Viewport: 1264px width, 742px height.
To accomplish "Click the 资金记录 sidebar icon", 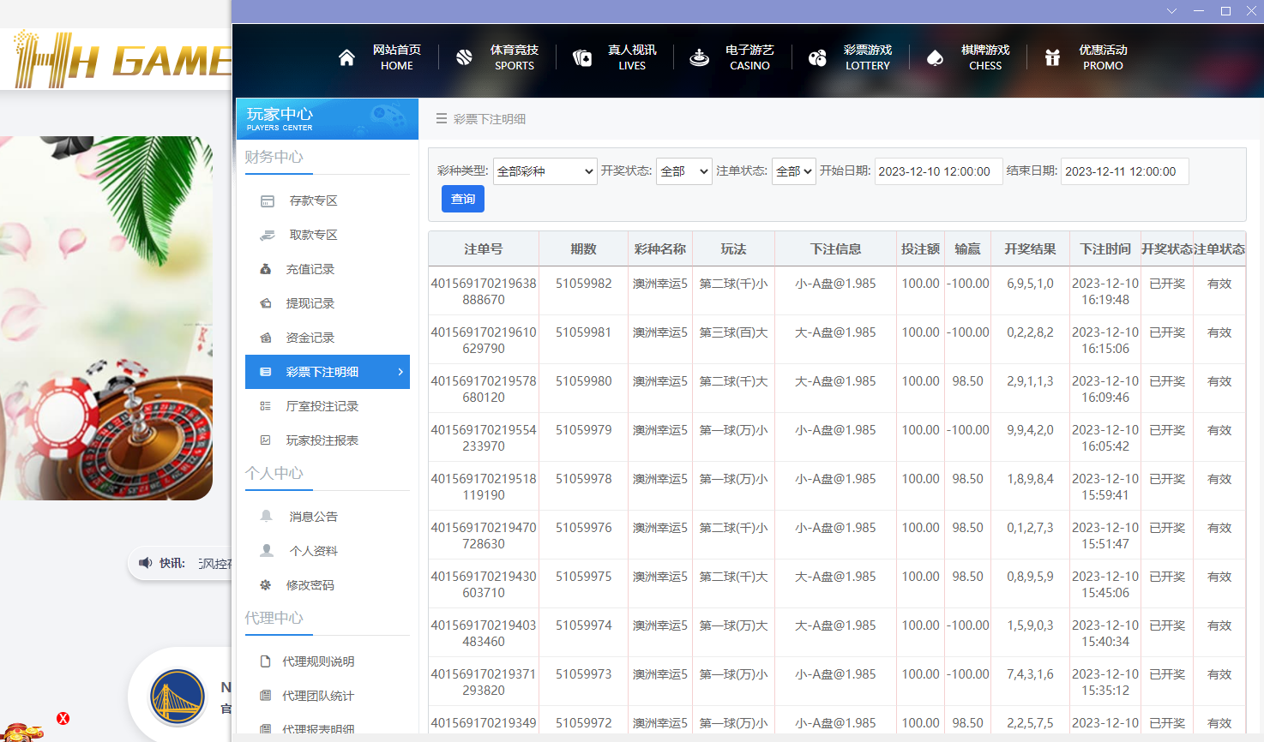I will click(x=266, y=338).
